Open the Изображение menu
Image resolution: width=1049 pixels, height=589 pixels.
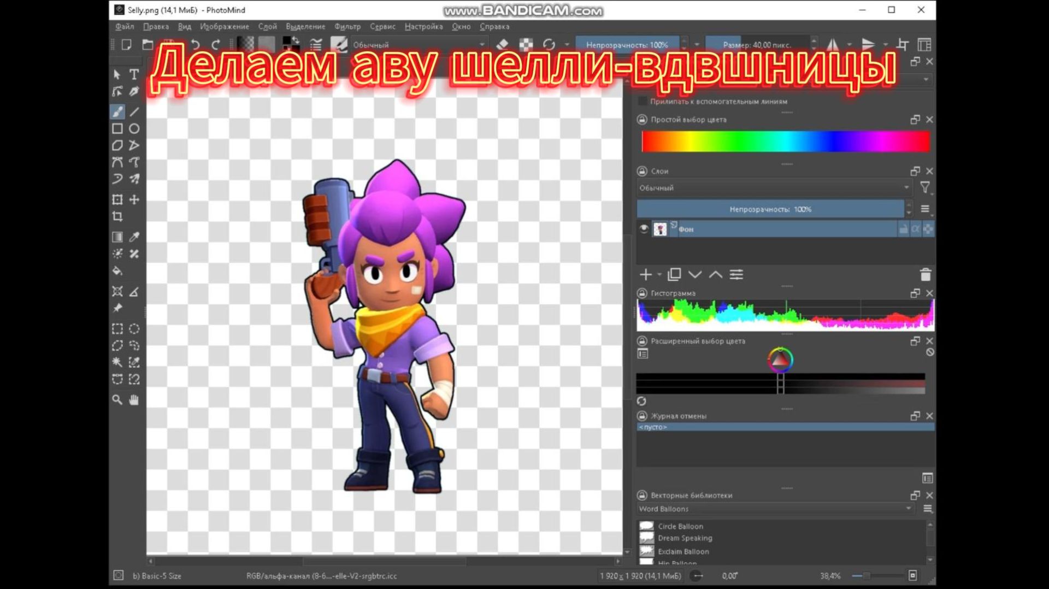[225, 26]
